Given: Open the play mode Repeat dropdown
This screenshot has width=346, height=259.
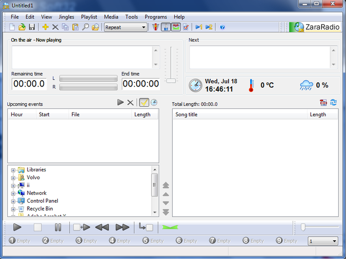Looking at the screenshot, I should click(x=125, y=28).
